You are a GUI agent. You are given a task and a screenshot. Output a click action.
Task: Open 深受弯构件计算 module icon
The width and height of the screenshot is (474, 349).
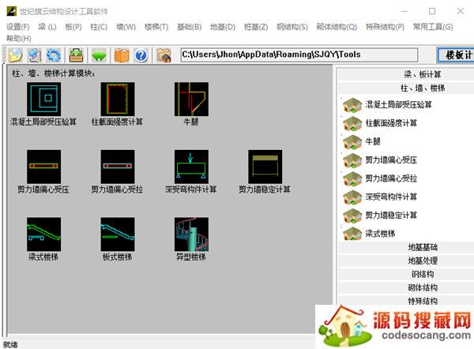tap(191, 167)
